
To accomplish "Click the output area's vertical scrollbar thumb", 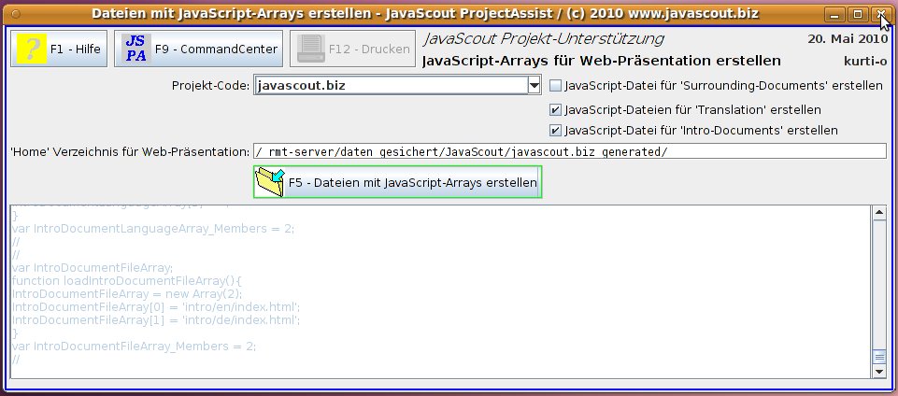I will [878, 356].
